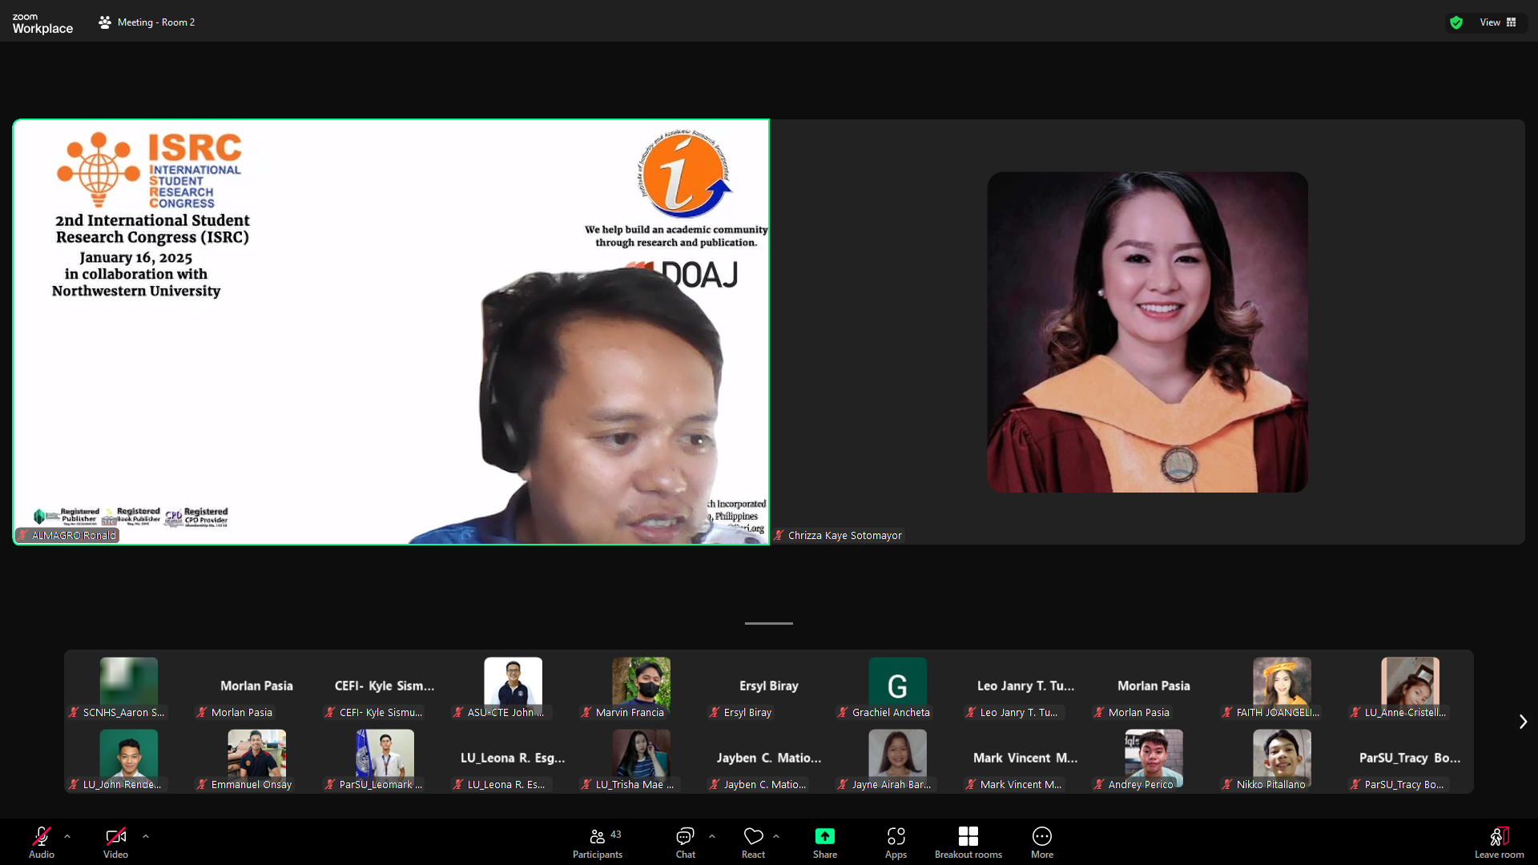This screenshot has height=865, width=1538.
Task: Expand the reactions options arrow
Action: pyautogui.click(x=776, y=836)
